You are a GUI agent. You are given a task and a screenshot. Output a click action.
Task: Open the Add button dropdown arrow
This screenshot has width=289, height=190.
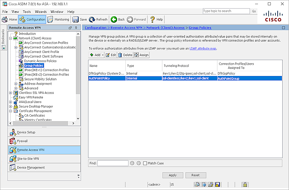(x=103, y=55)
